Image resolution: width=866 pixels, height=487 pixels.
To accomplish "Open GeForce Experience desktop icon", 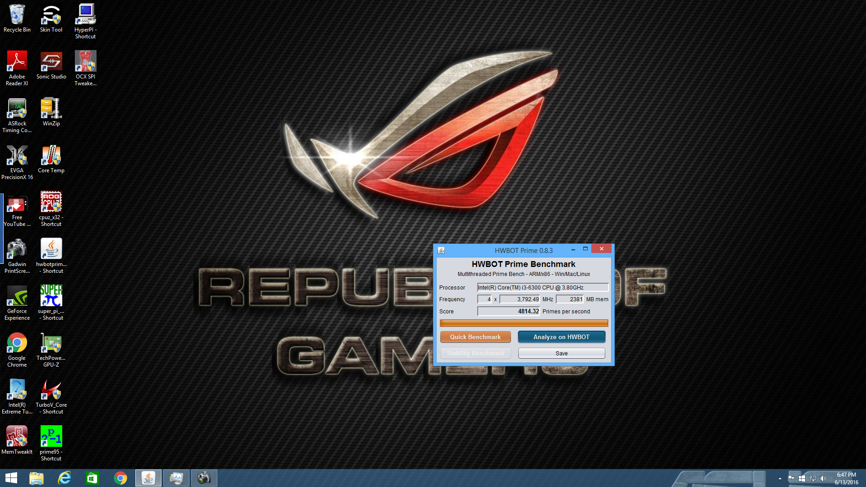I will 17,303.
